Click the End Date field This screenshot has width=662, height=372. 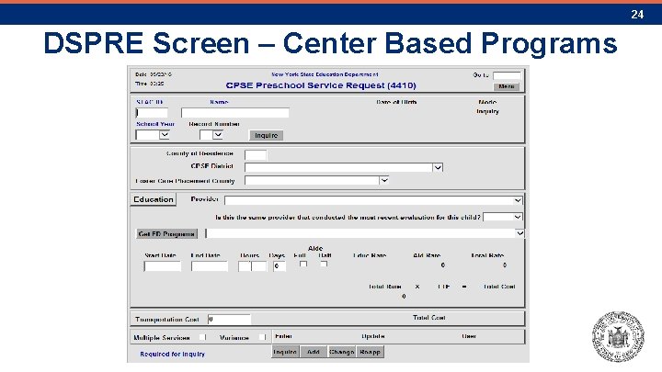[210, 266]
